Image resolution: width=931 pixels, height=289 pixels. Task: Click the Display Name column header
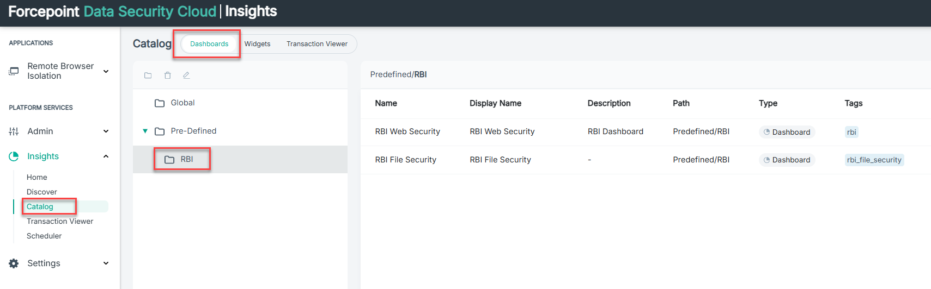[496, 103]
